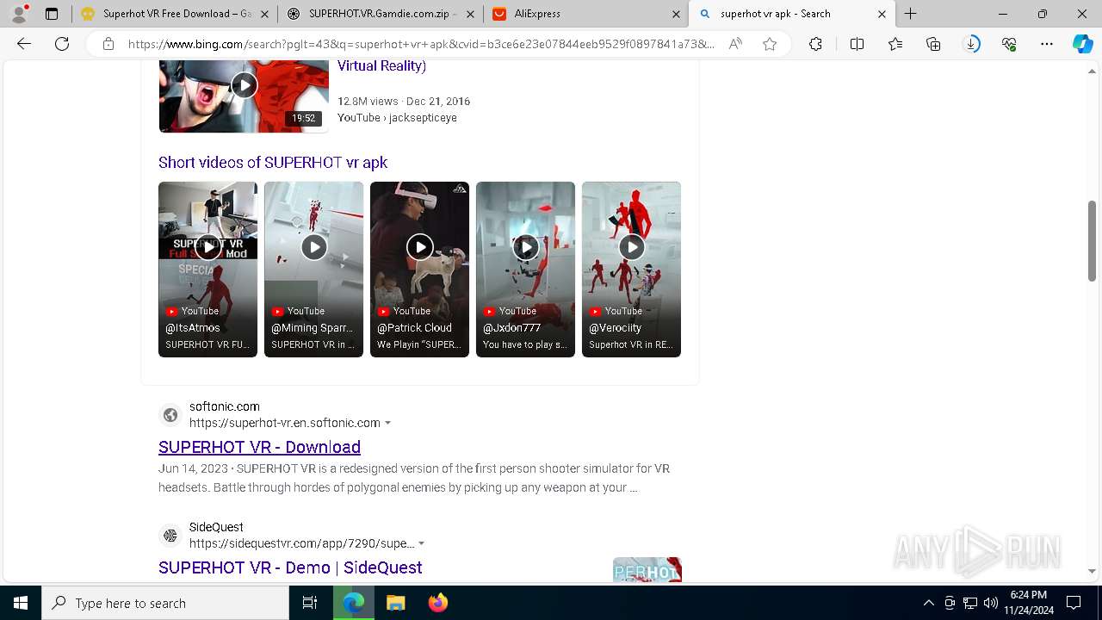
Task: Close the SUPERHOT.VR.Gamdie.com.zip tab
Action: coord(470,14)
